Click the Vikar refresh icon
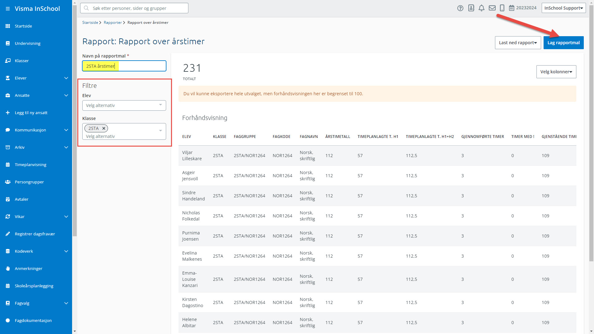Screen dimensions: 594x334 coord(8,216)
